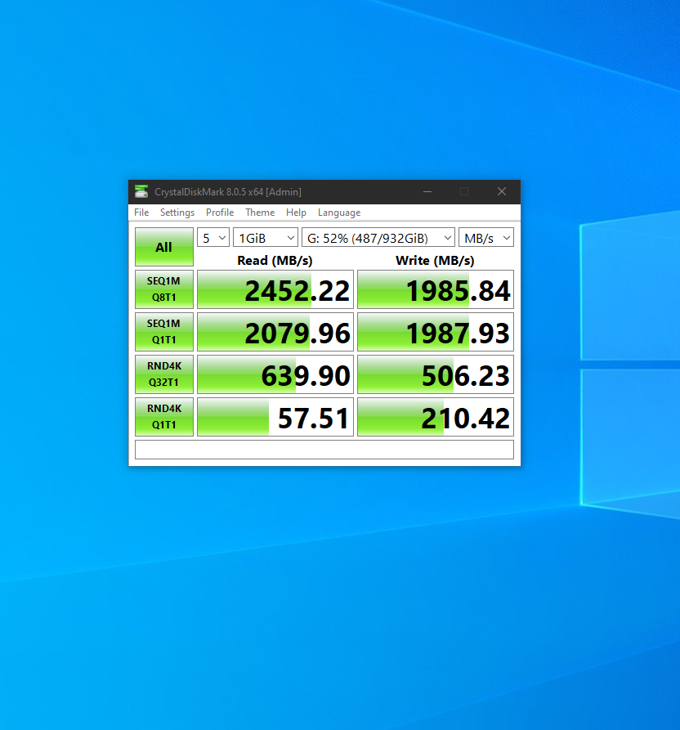Click the 639.90 random read result
Viewport: 680px width, 730px height.
pyautogui.click(x=275, y=374)
